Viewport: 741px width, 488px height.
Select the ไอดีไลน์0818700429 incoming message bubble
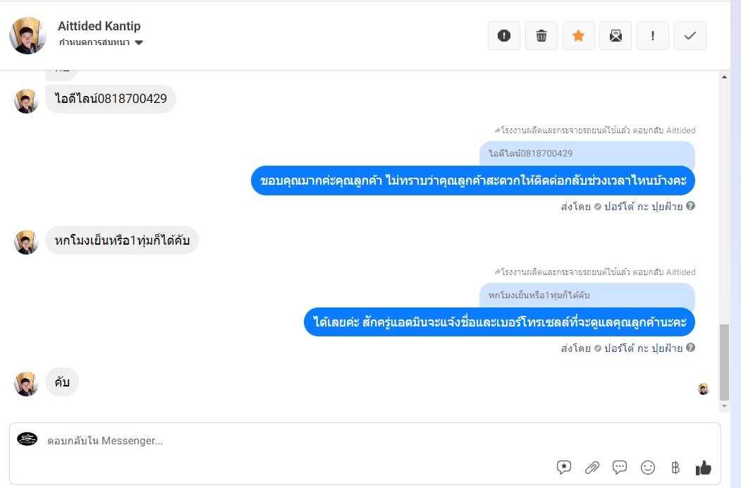(x=111, y=98)
